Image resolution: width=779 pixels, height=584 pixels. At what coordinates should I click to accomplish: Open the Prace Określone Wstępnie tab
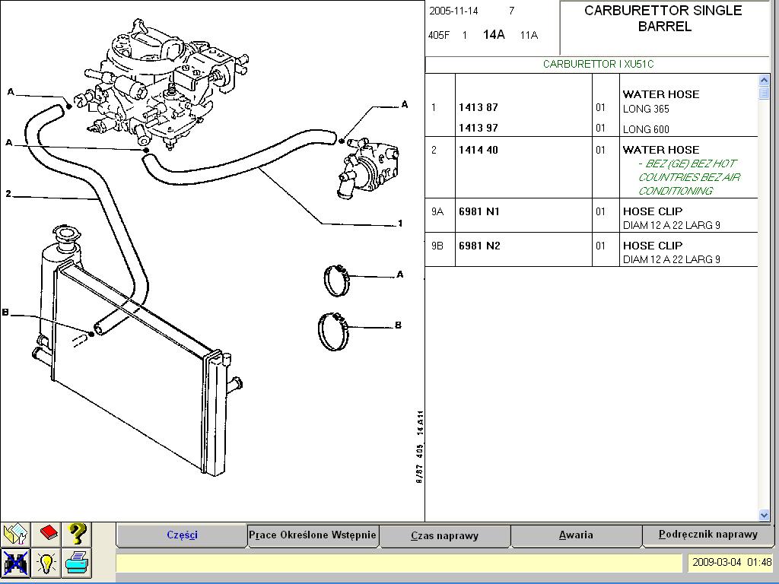tap(313, 535)
